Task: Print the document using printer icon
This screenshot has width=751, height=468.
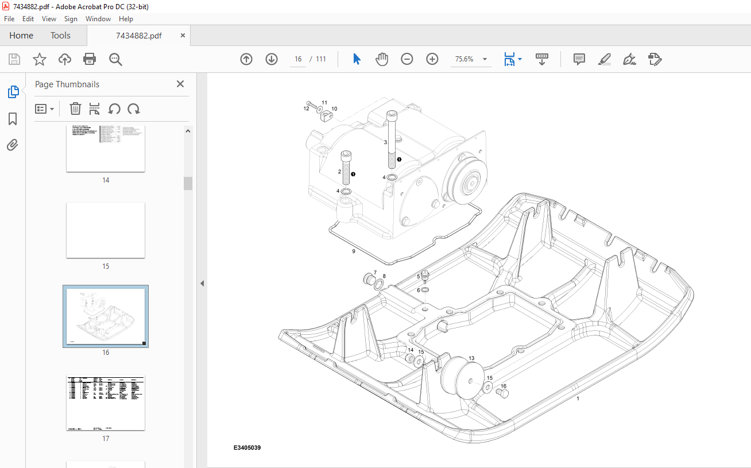Action: coord(90,59)
